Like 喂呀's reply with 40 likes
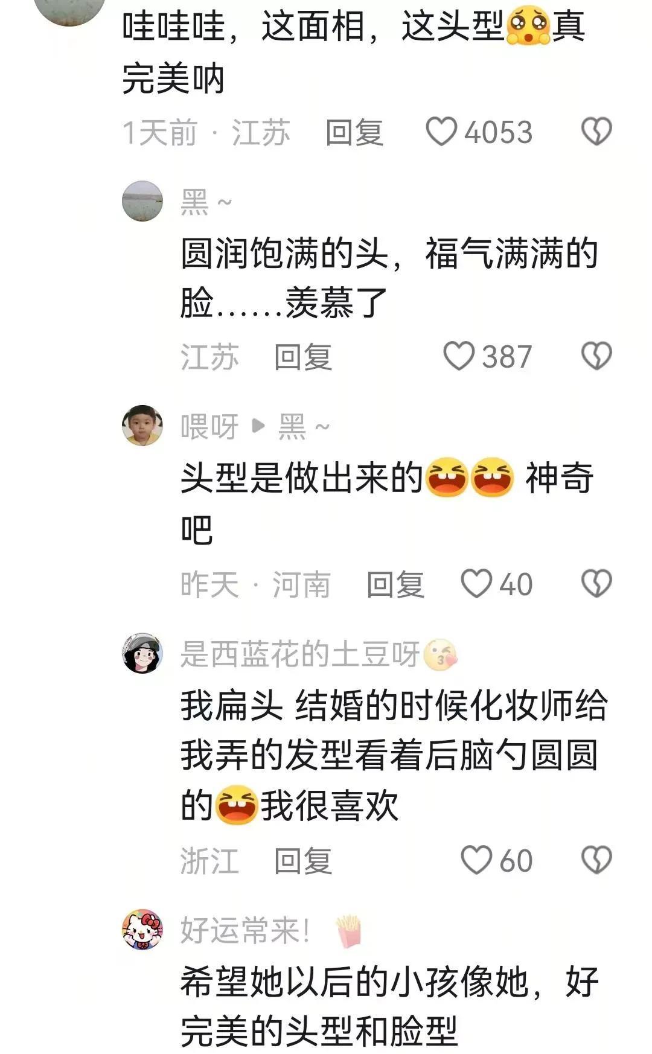 [476, 584]
